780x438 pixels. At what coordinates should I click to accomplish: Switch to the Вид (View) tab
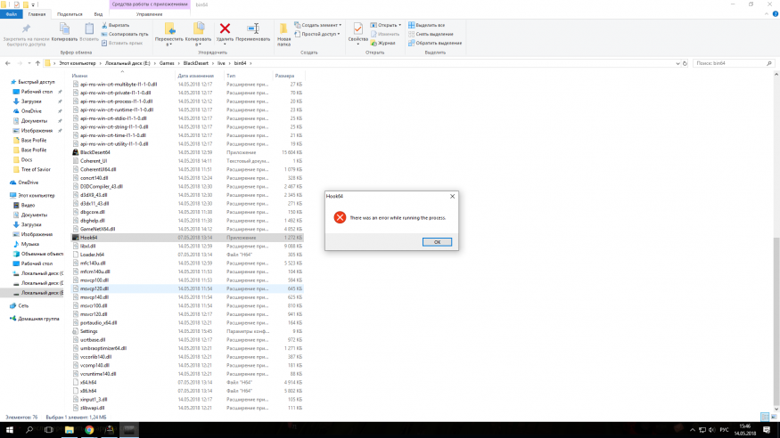coord(98,14)
